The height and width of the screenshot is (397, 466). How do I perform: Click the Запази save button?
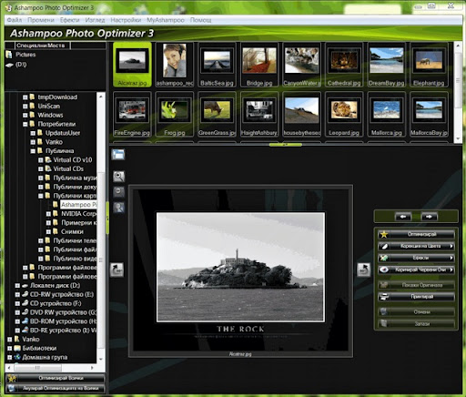click(x=416, y=324)
